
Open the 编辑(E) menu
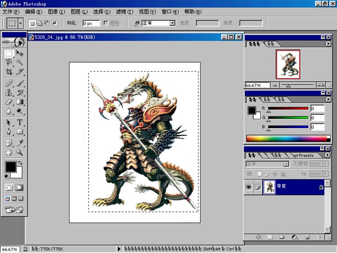34,12
